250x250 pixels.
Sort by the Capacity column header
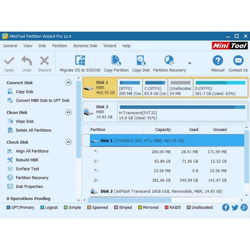157,130
